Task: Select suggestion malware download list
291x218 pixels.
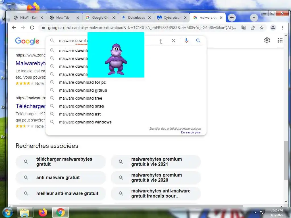Action: coord(126,114)
